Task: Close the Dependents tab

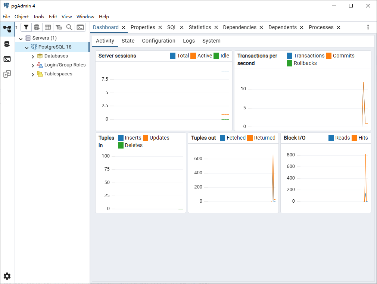Action: click(x=302, y=27)
